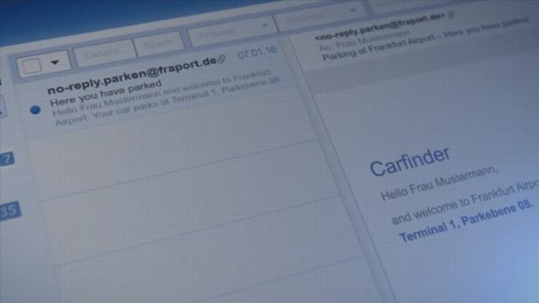Click the blue unread dot on the fraport email
The width and height of the screenshot is (539, 303).
(x=35, y=109)
